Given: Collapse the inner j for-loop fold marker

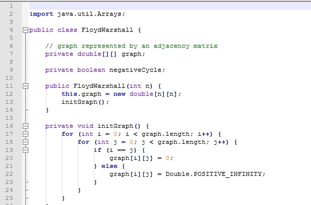Looking at the screenshot, I should (26, 142).
